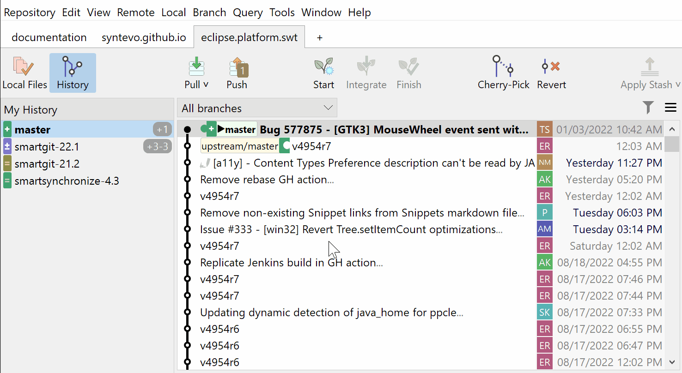Screen dimensions: 682x373
Task: Open the Repository menu
Action: pos(30,12)
